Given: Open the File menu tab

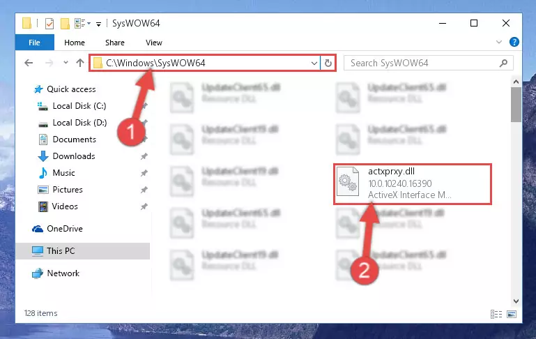Looking at the screenshot, I should point(34,43).
